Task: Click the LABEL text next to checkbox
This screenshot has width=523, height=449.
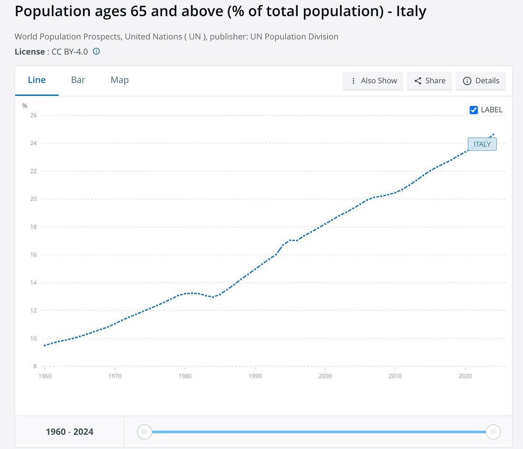Action: click(x=491, y=110)
